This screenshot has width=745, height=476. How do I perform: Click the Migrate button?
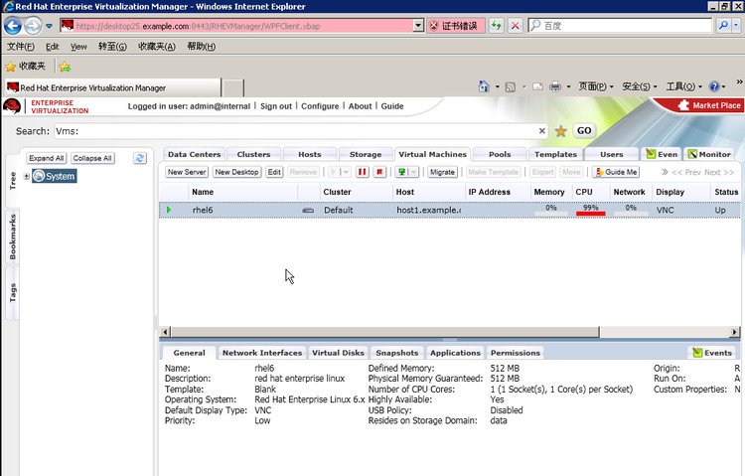click(x=442, y=172)
